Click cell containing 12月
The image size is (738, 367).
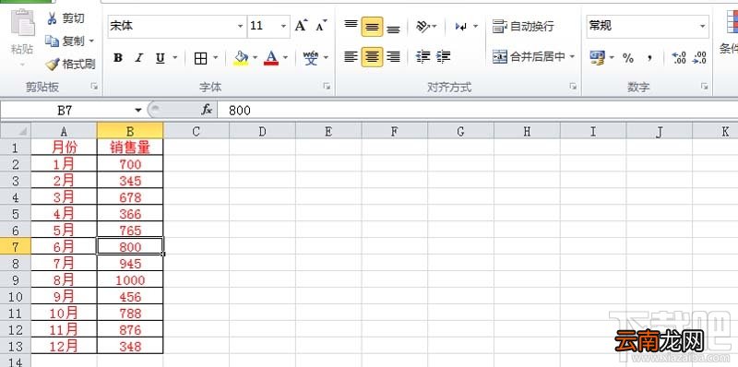[64, 347]
